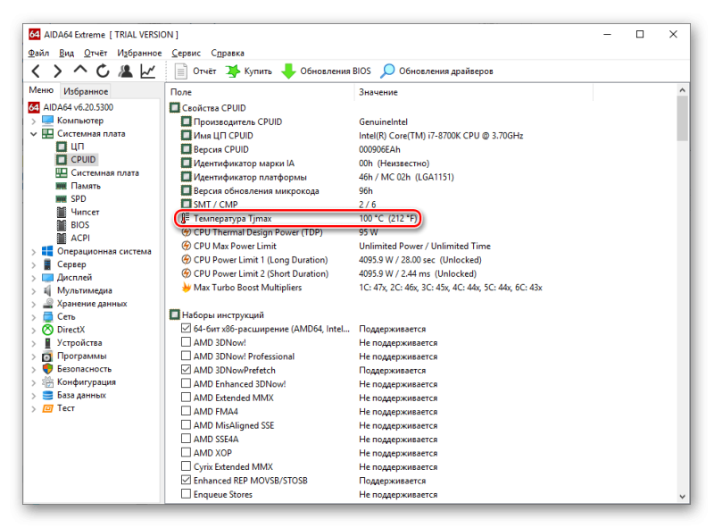
Task: Open the Сервис menu
Action: point(187,53)
